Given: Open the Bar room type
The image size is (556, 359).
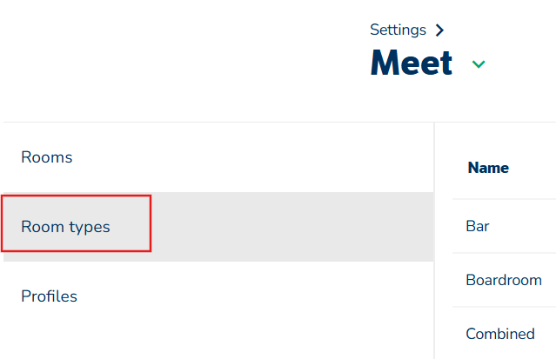Looking at the screenshot, I should 478,226.
